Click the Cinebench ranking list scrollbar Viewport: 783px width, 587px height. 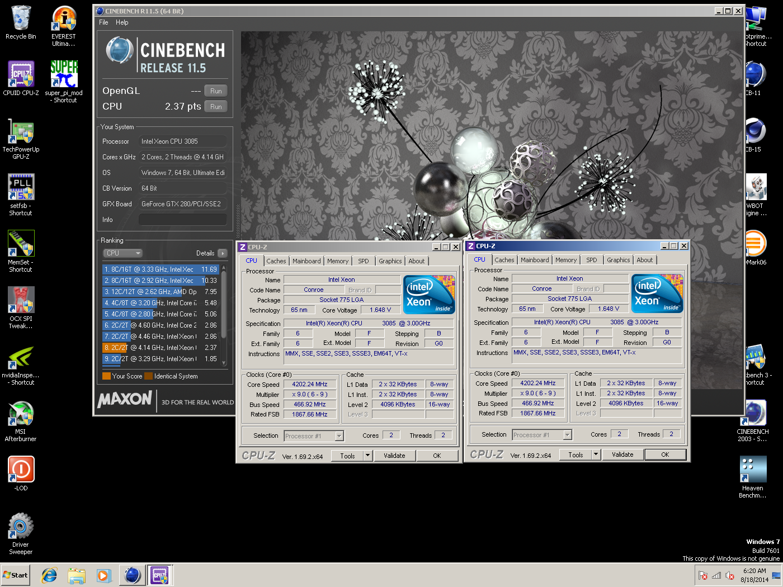pyautogui.click(x=224, y=315)
